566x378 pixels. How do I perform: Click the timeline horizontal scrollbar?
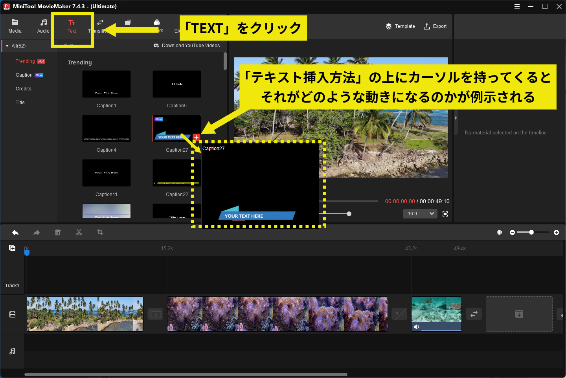pos(186,374)
